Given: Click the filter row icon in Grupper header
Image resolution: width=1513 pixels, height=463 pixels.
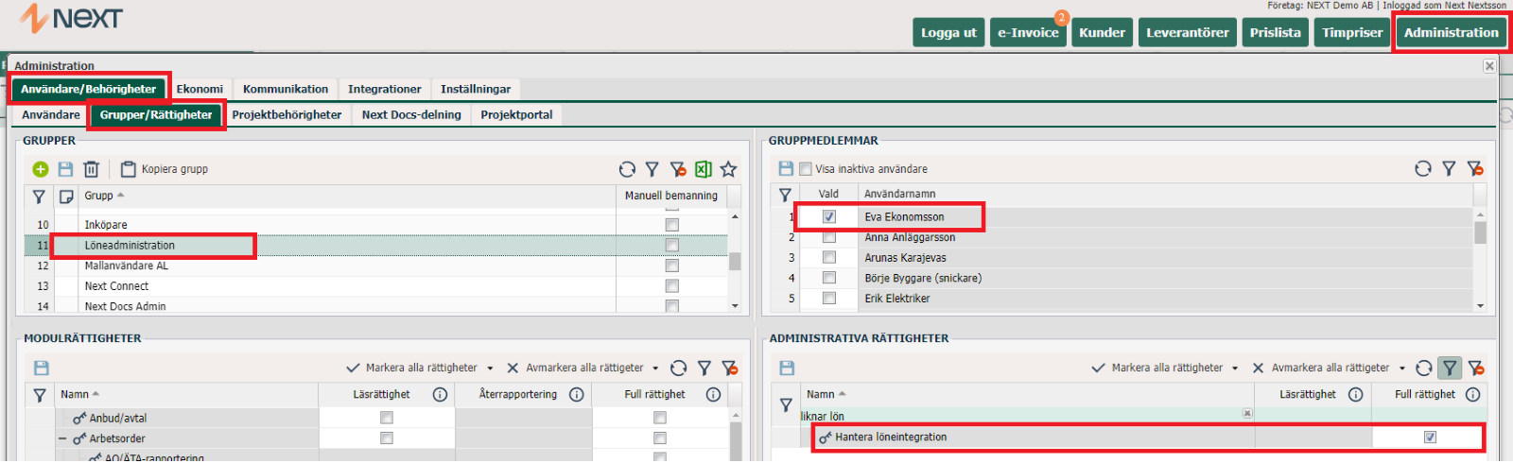Looking at the screenshot, I should click(39, 197).
